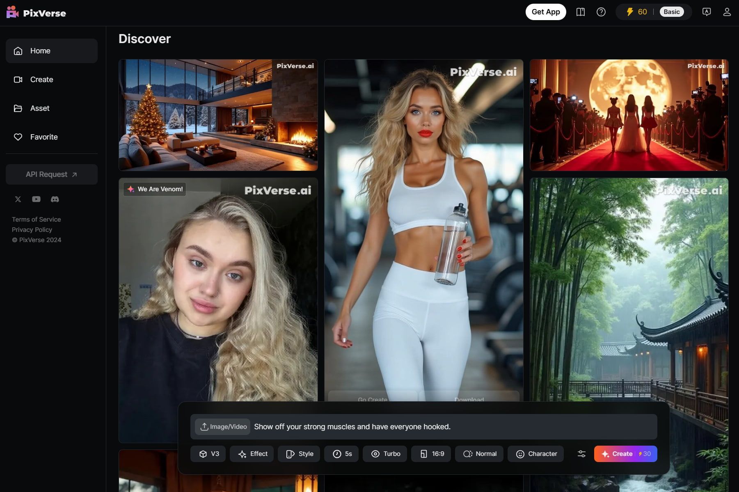The image size is (739, 492).
Task: Enable Turbo generation mode
Action: coord(384,454)
